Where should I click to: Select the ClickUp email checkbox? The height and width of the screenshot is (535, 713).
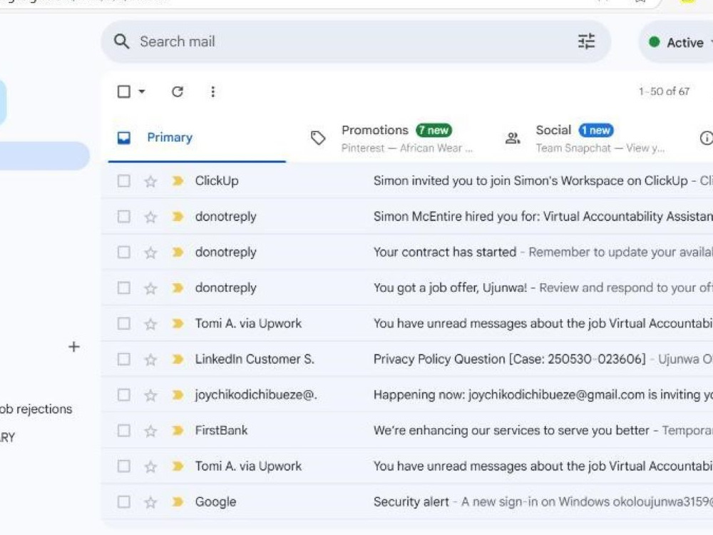coord(123,181)
